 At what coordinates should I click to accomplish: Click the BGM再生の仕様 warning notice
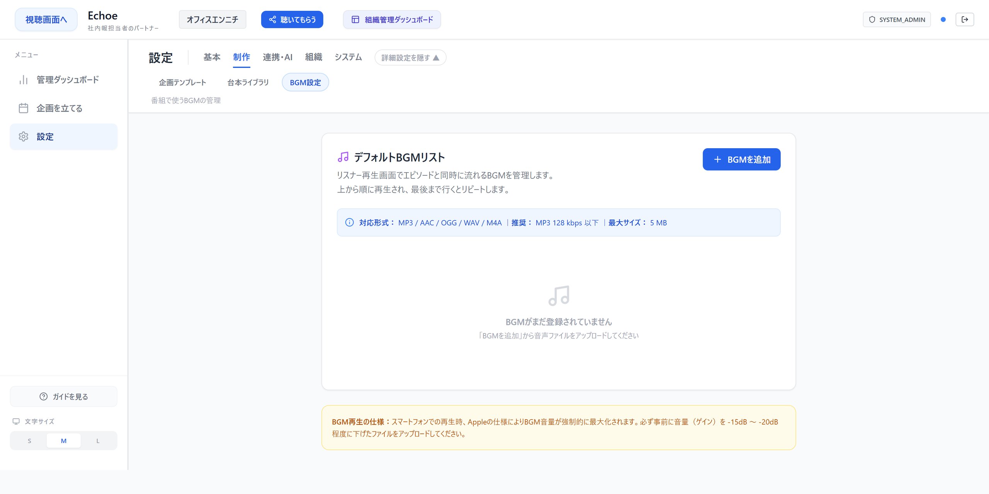[x=559, y=428]
